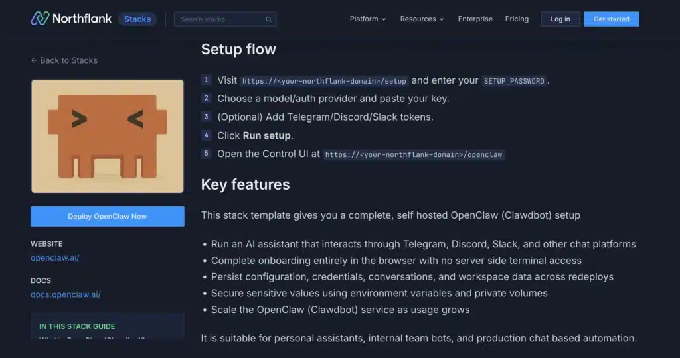Click the step 4 number badge
680x358 pixels.
click(x=207, y=135)
